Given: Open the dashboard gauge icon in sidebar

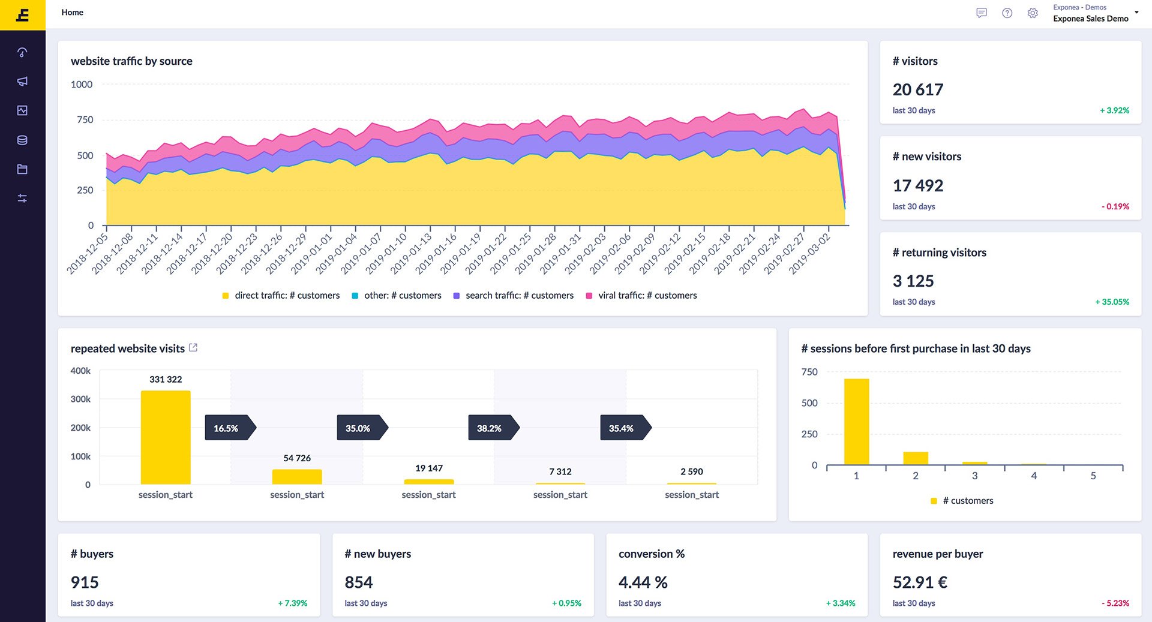Looking at the screenshot, I should (22, 52).
